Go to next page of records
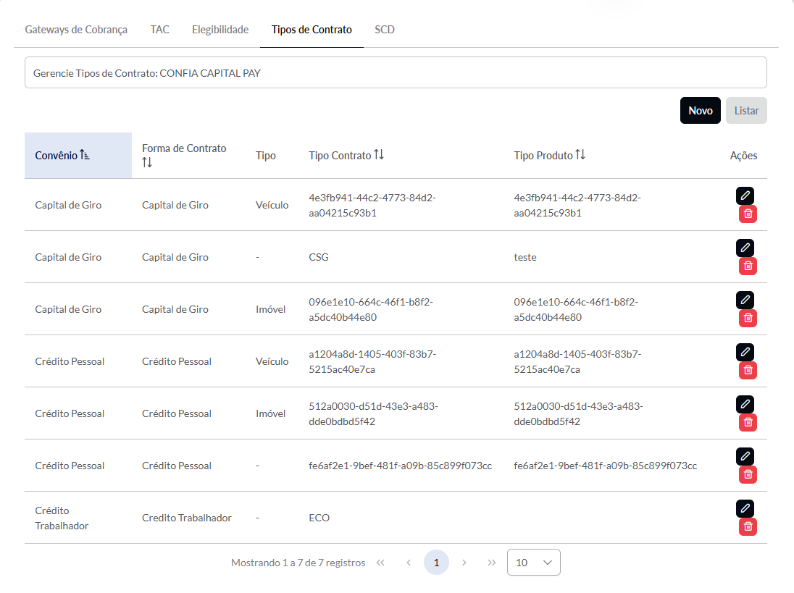 click(x=464, y=563)
